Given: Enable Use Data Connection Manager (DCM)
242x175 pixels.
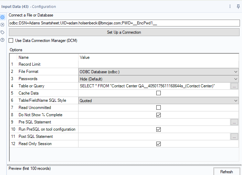Looking at the screenshot, I should (11, 41).
